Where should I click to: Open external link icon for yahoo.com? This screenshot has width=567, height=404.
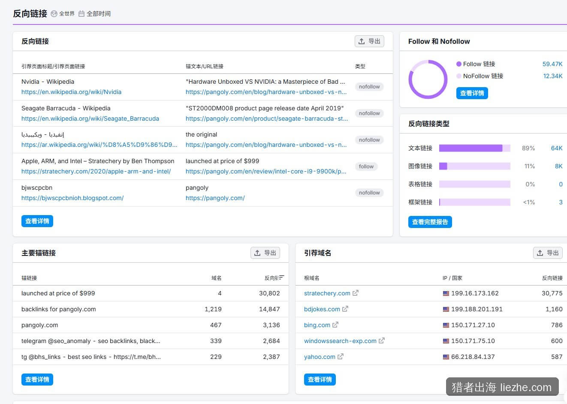tap(341, 357)
